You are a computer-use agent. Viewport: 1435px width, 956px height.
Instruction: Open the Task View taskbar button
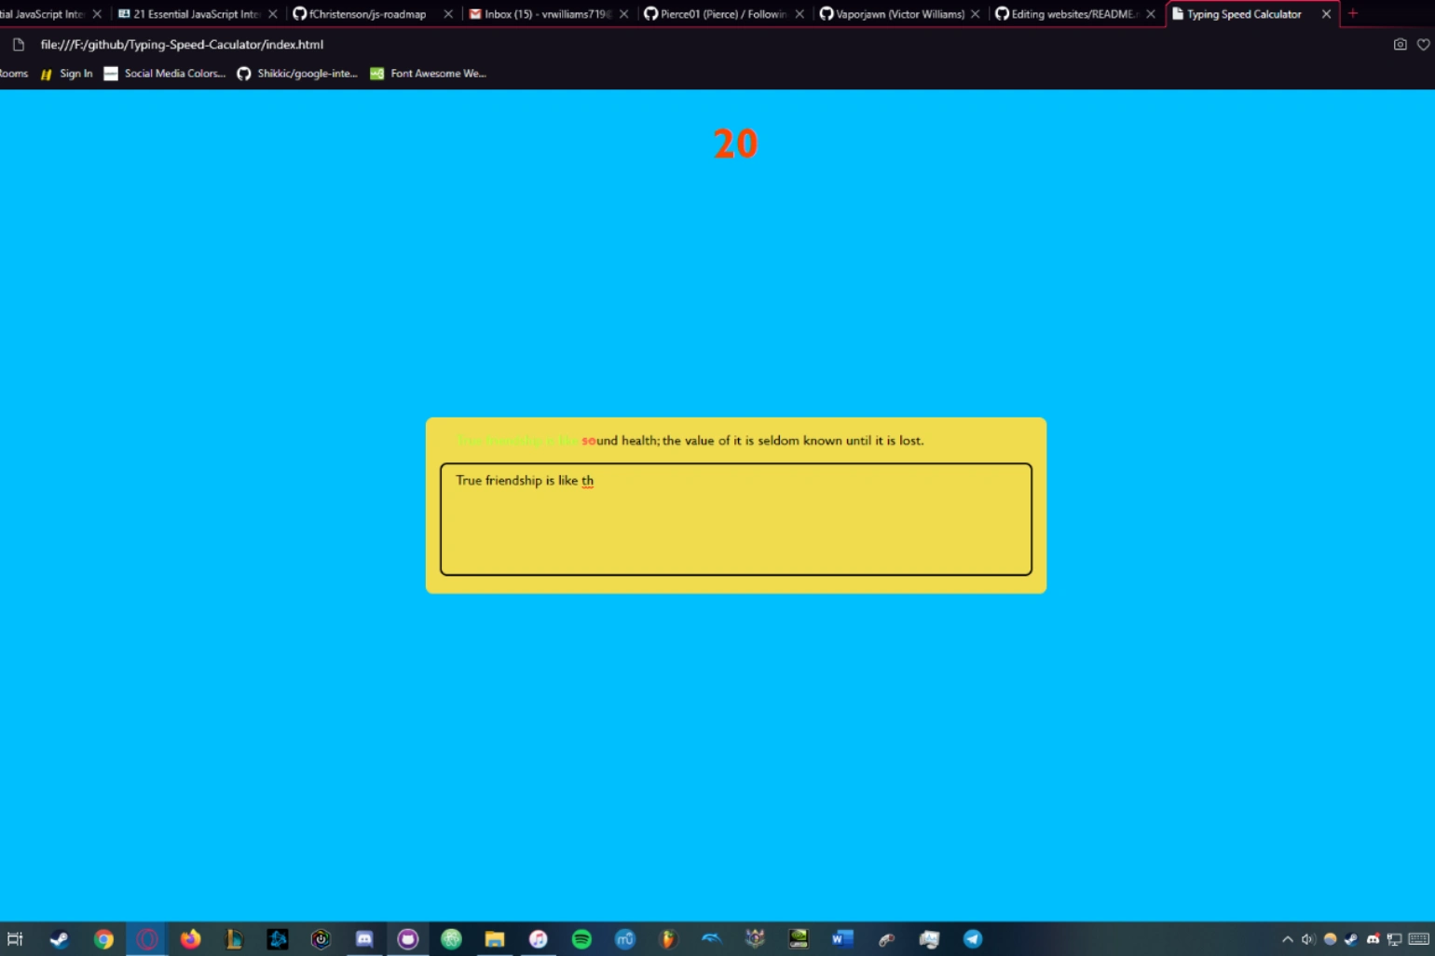15,939
